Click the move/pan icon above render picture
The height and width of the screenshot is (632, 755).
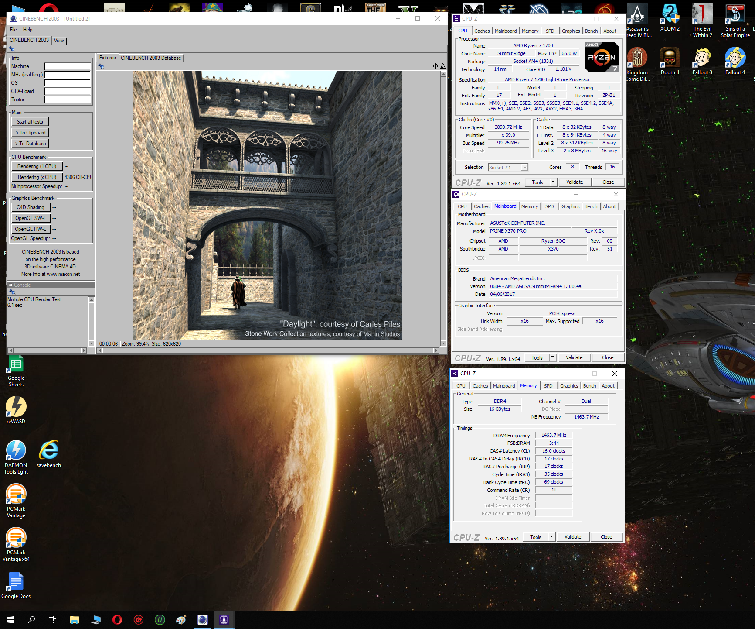click(435, 66)
